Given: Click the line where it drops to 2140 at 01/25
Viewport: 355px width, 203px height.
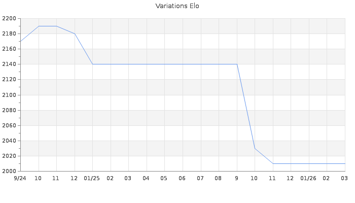Looking at the screenshot, I should (x=92, y=64).
